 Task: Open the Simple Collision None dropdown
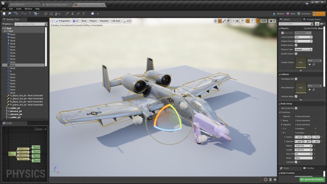[x=315, y=60]
